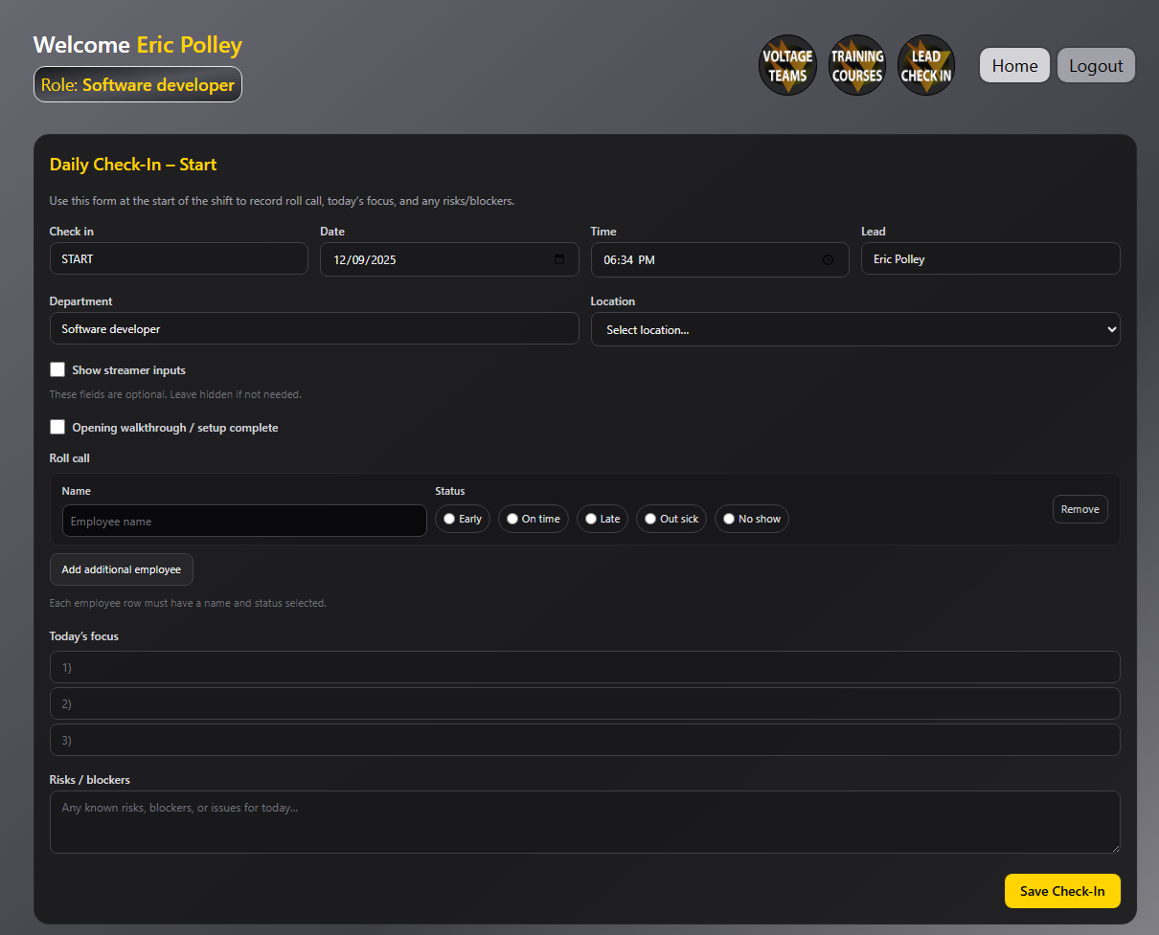Click the Employee name input field

[x=244, y=521]
